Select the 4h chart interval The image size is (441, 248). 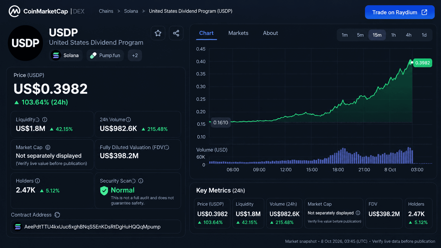tap(409, 35)
